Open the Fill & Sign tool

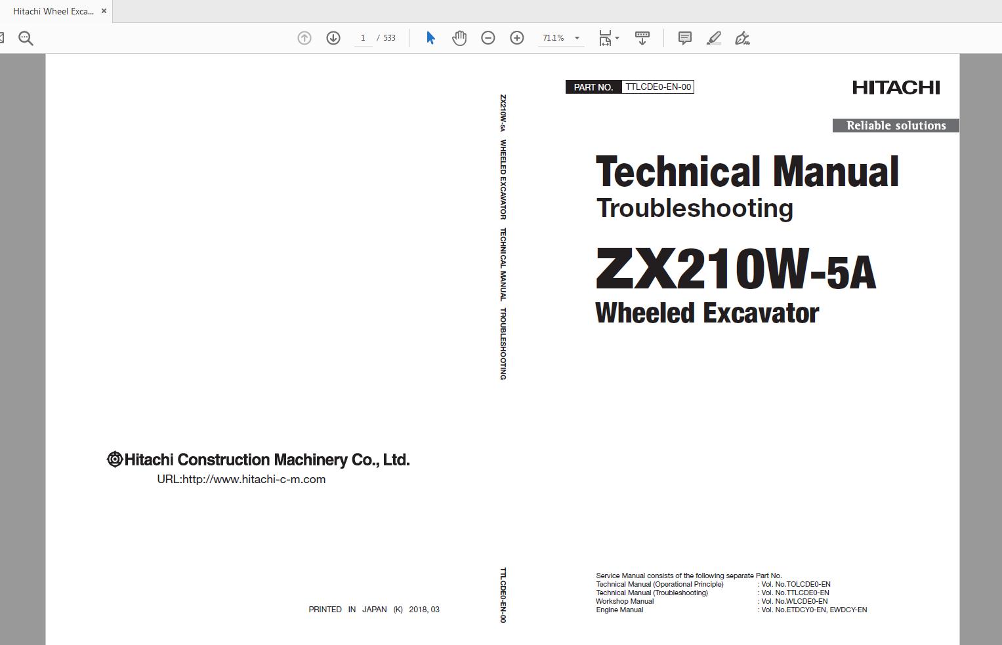click(742, 37)
